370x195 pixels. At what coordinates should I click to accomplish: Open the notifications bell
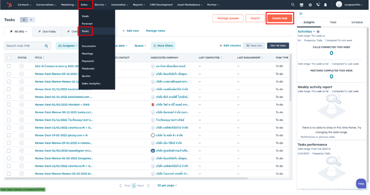pos(326,5)
